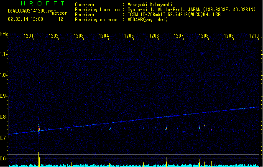
Task: Click the Receiver label
Action: (85, 15)
